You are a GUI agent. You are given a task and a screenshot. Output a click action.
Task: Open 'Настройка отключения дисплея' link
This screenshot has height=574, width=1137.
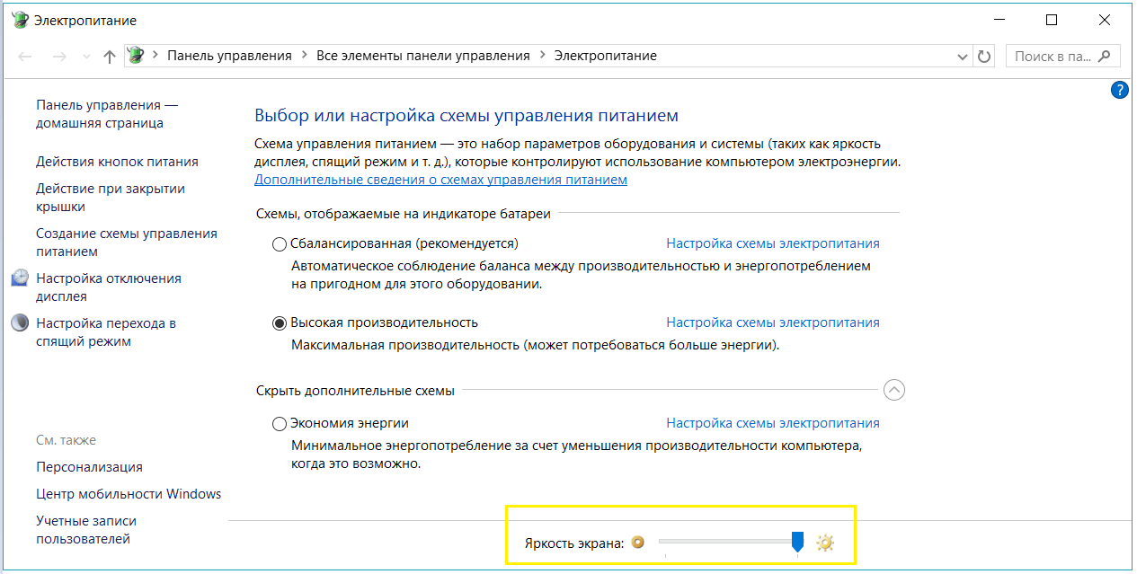109,287
